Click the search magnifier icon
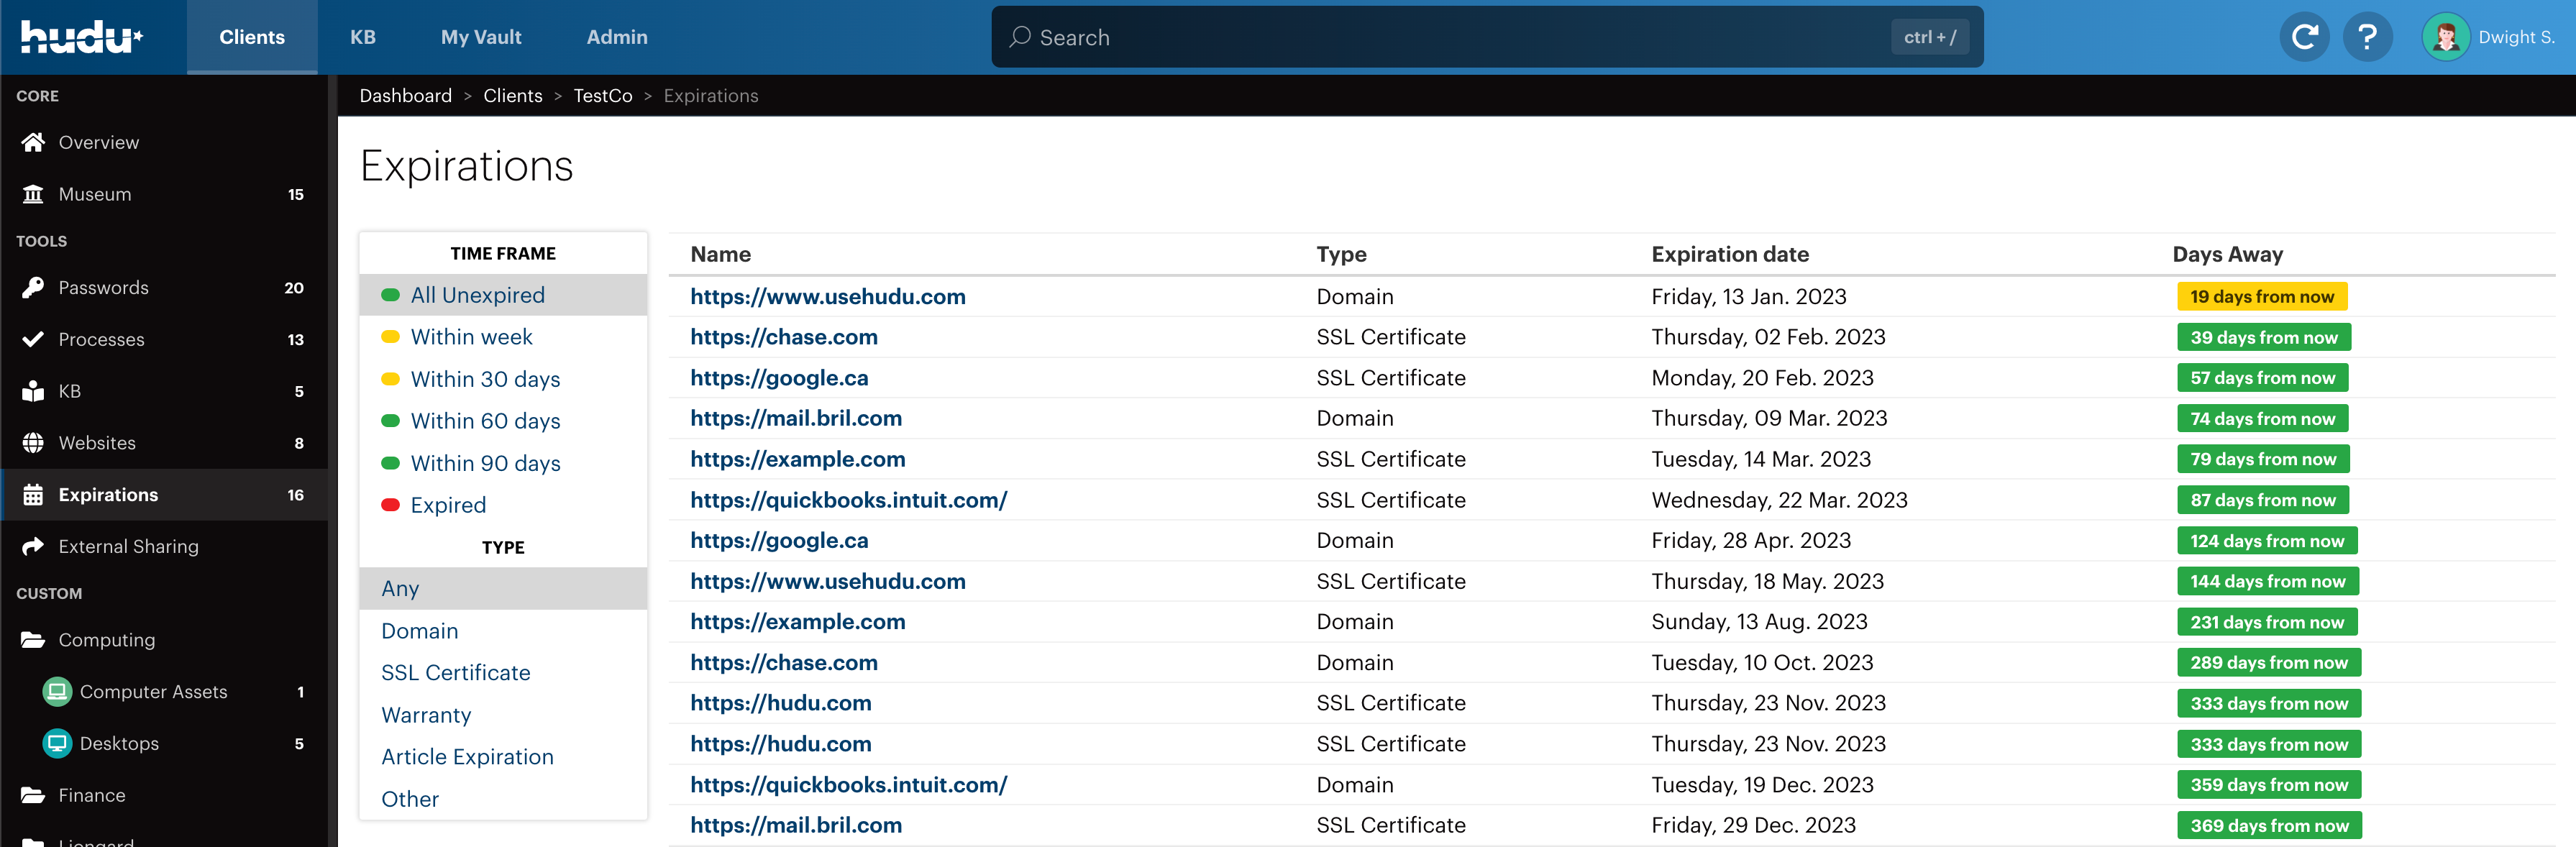The image size is (2576, 847). pyautogui.click(x=1019, y=37)
